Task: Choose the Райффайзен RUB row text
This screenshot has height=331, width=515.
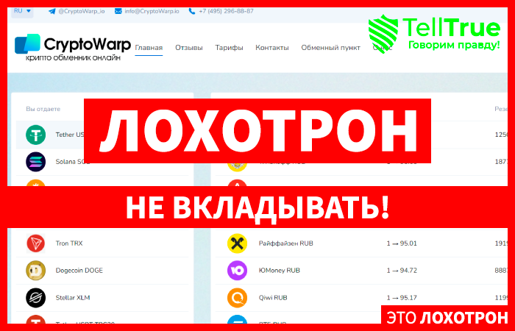Action: click(x=285, y=243)
